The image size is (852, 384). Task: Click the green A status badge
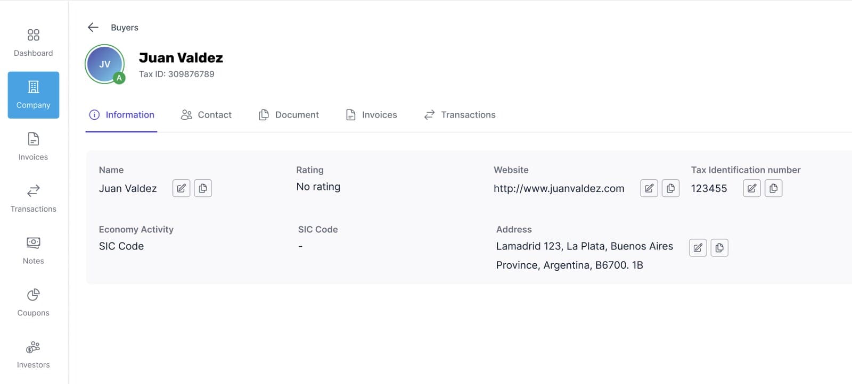(119, 78)
